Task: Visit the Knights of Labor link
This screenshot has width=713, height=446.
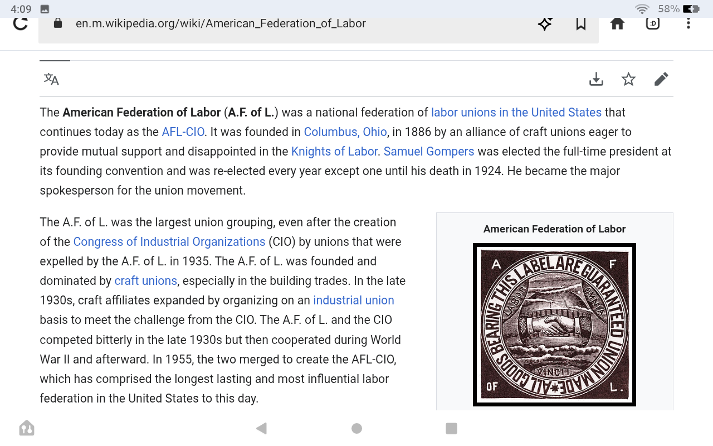Action: [334, 151]
